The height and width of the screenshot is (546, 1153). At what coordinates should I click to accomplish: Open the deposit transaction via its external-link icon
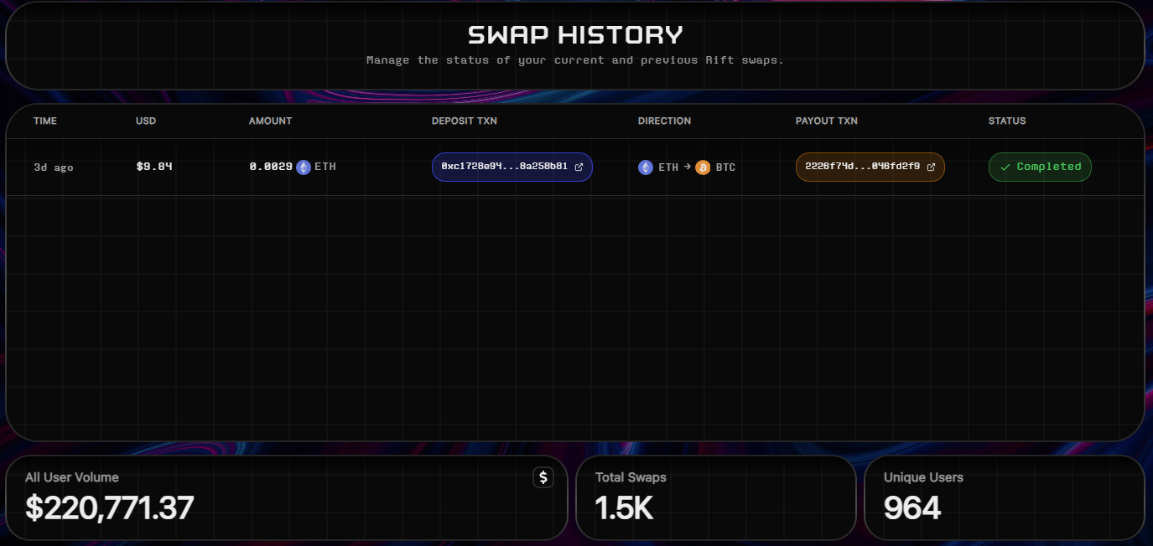point(579,166)
